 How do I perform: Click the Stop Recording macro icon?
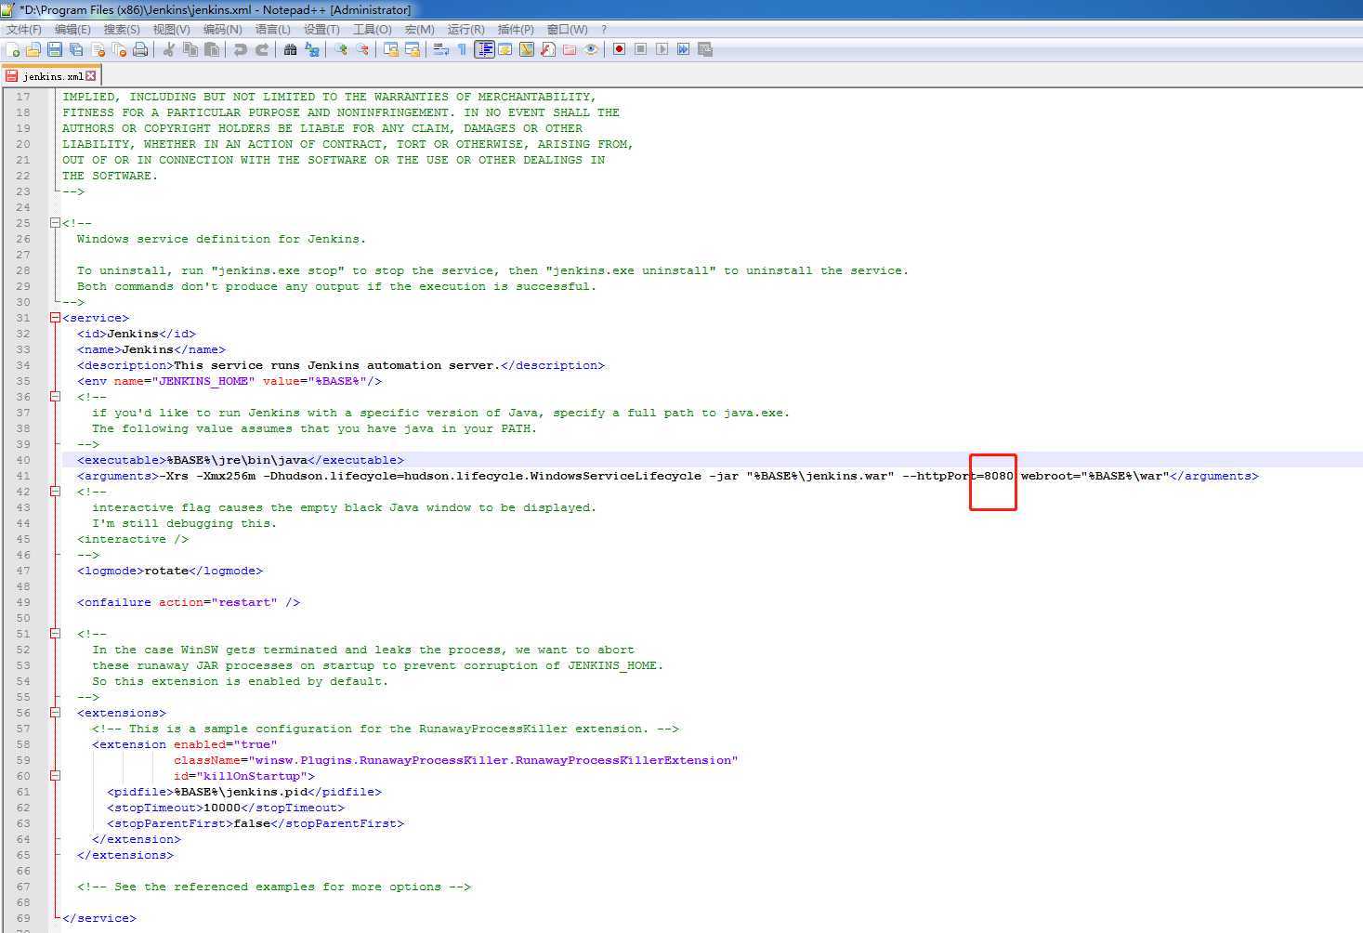640,49
